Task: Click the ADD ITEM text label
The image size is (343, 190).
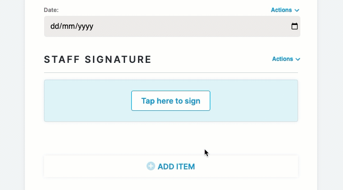Action: 176,166
